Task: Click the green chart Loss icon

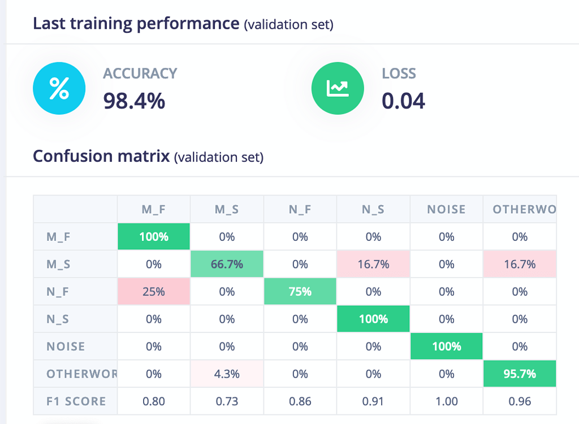Action: [338, 88]
